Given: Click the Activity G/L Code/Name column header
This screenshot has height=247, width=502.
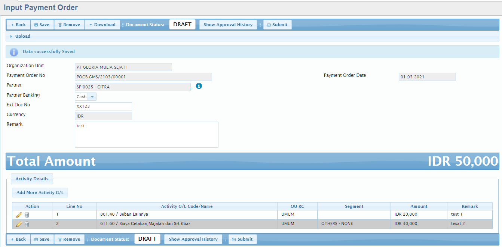Looking at the screenshot, I should [x=187, y=206].
